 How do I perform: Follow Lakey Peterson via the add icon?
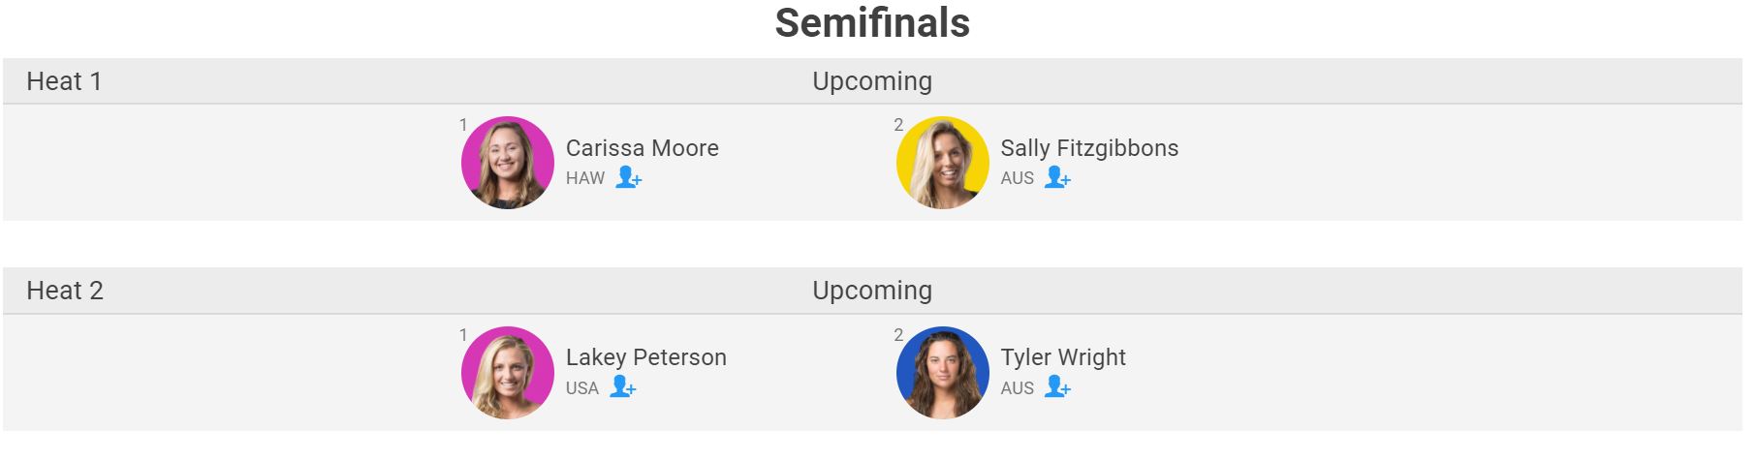[x=622, y=387]
